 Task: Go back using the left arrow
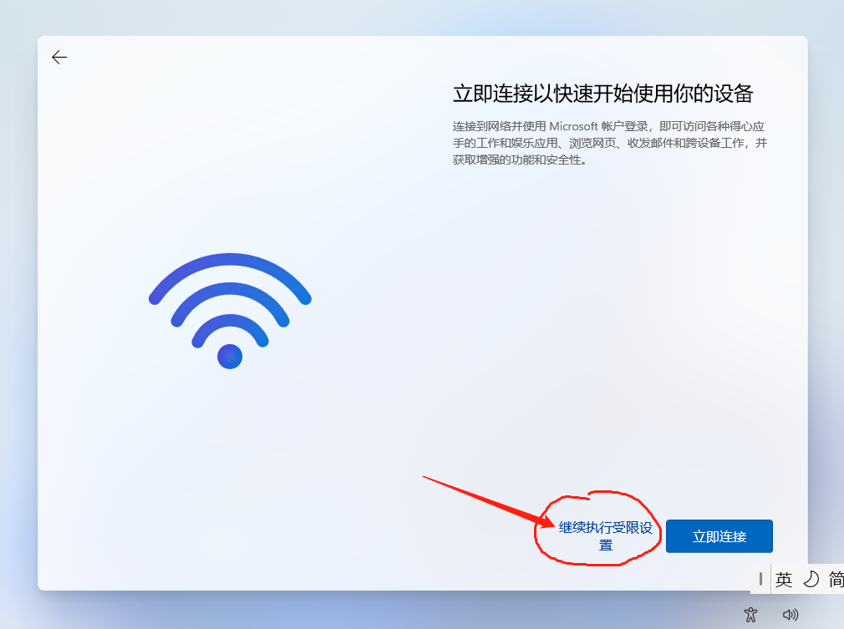pyautogui.click(x=59, y=57)
